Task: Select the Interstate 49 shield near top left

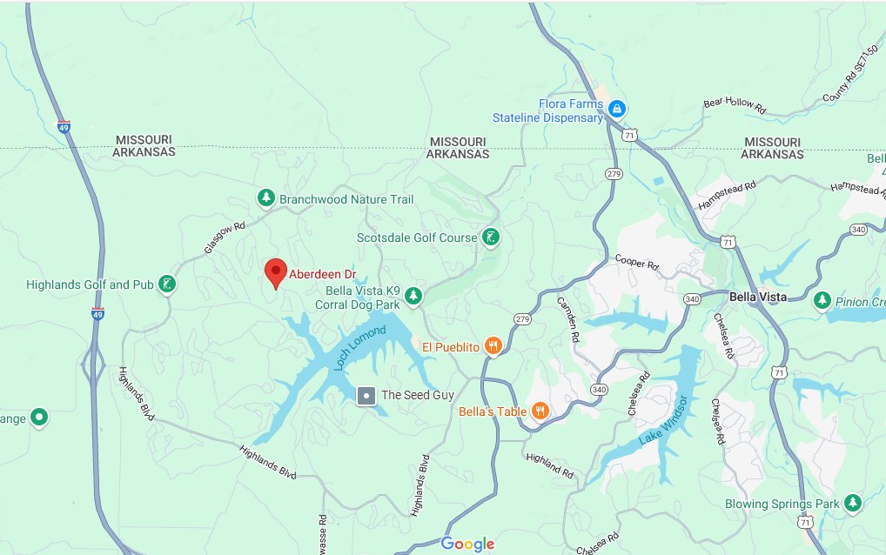Action: pyautogui.click(x=64, y=127)
